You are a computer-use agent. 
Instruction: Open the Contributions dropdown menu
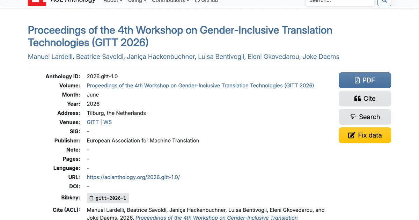(x=170, y=1)
